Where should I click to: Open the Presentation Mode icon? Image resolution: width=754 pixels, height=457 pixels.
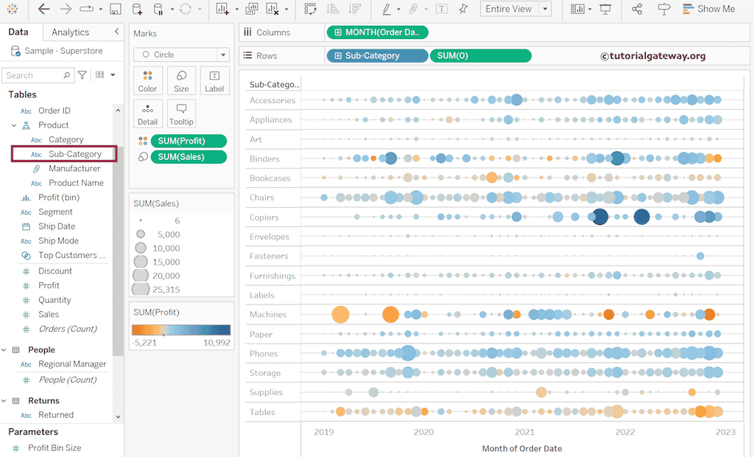[x=605, y=10]
